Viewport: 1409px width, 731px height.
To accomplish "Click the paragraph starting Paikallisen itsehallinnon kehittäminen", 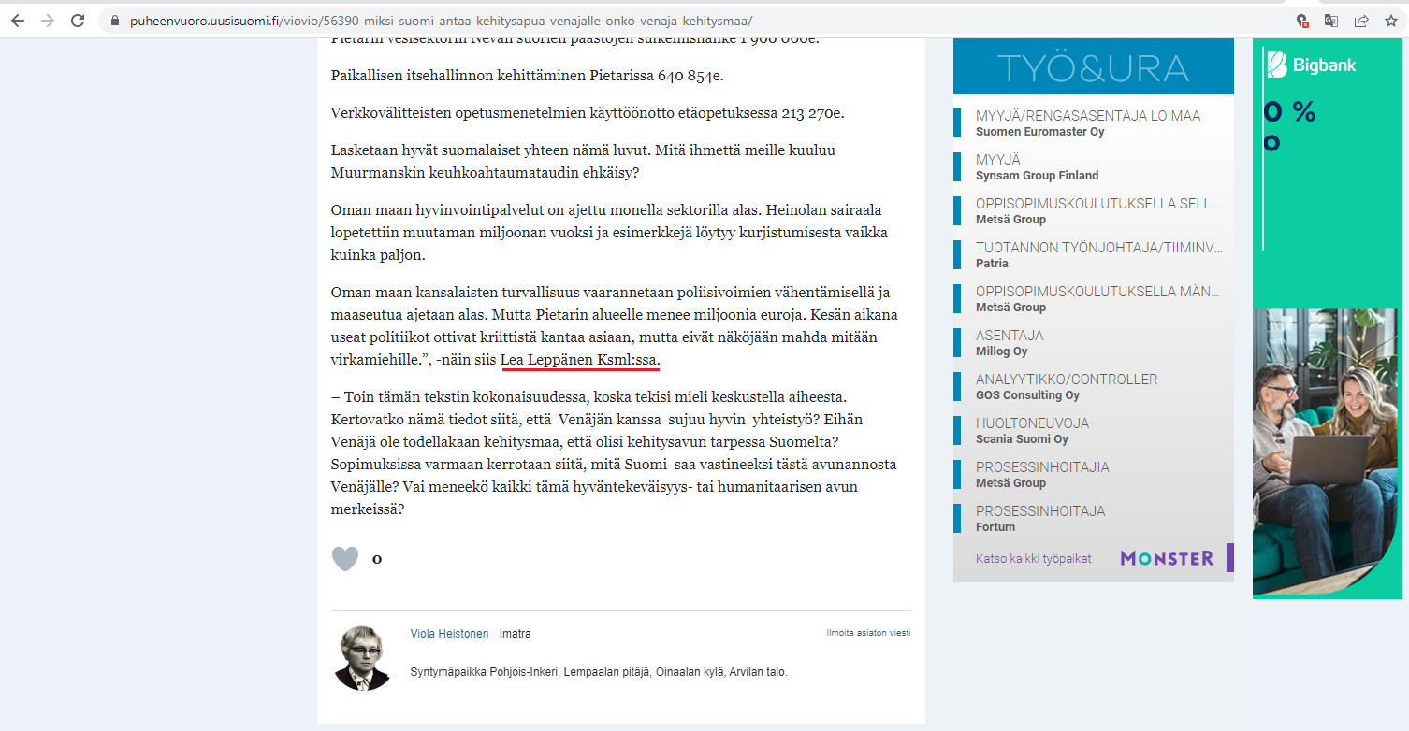I will pyautogui.click(x=527, y=76).
